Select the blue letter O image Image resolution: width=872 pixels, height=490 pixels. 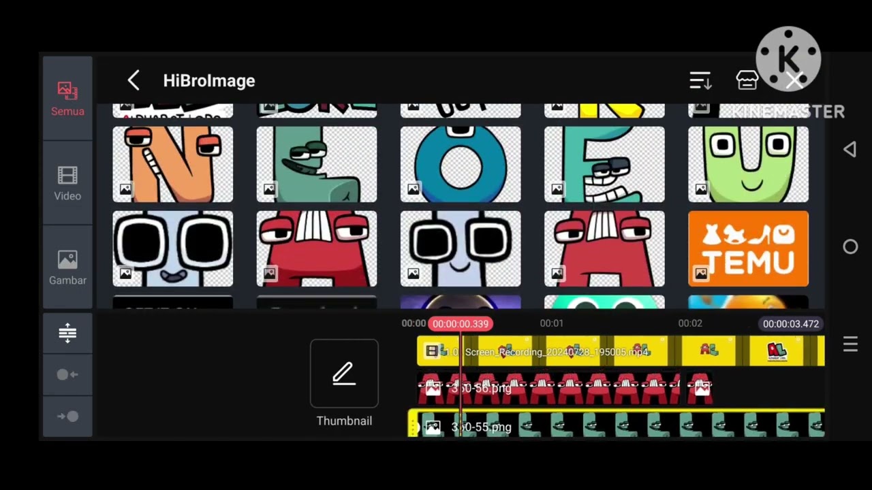461,164
